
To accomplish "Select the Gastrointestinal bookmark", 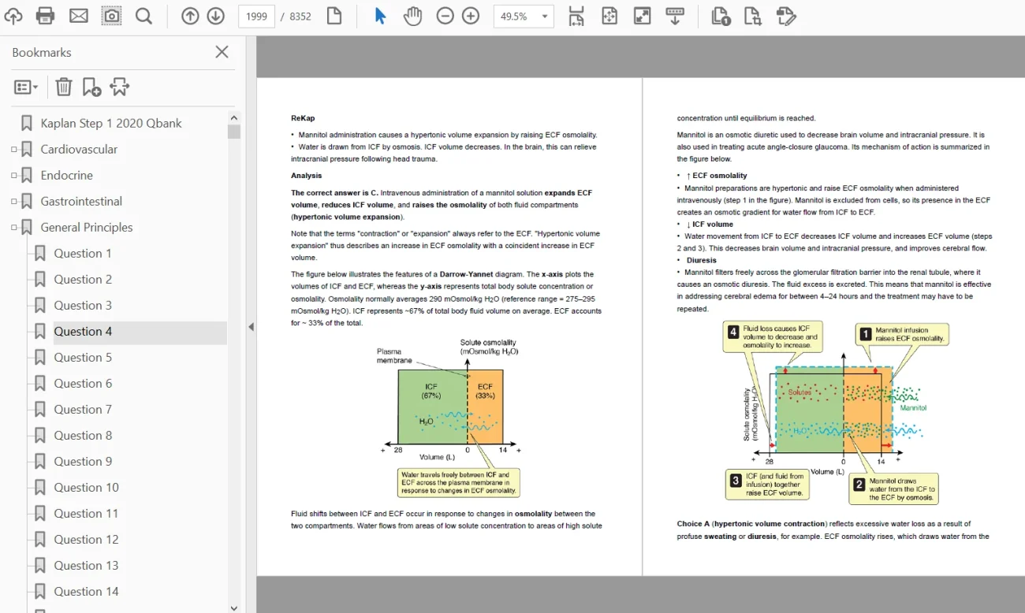I will point(82,201).
